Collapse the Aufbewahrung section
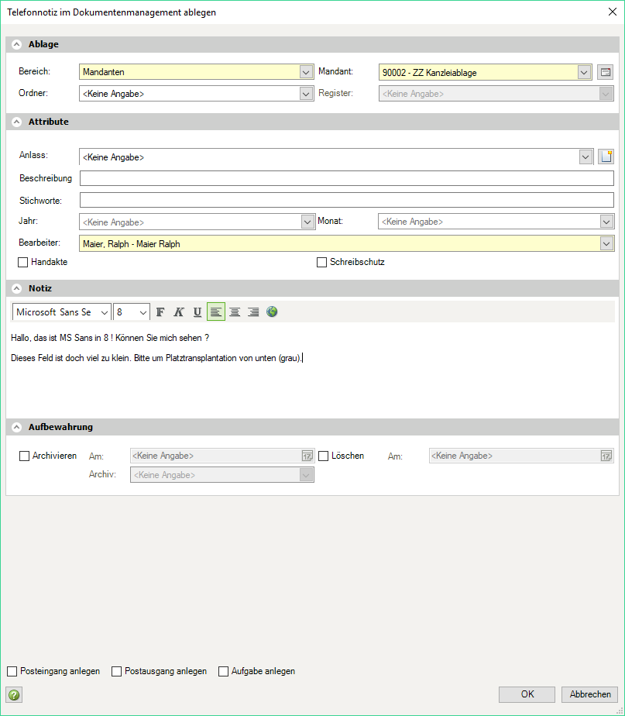The width and height of the screenshot is (625, 716). [17, 427]
